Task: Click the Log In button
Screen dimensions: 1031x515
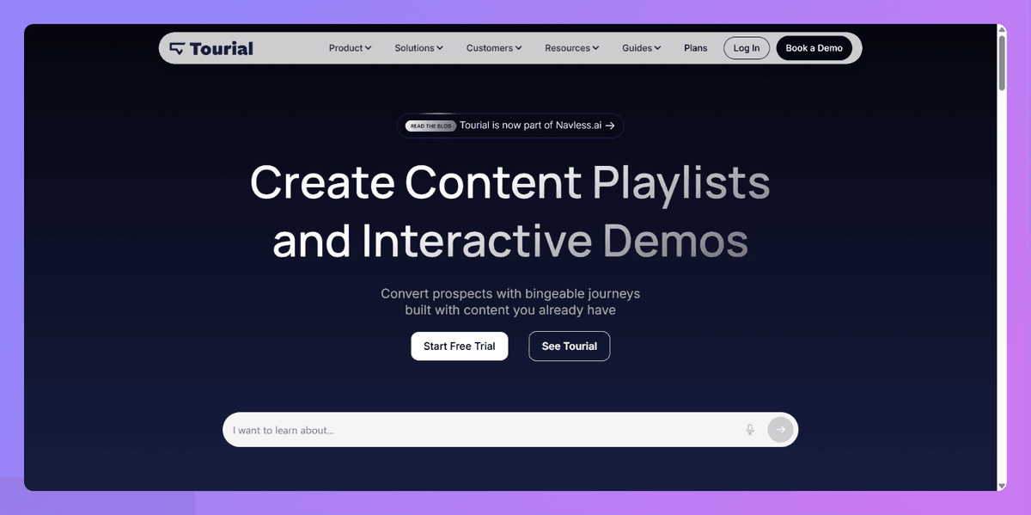Action: [747, 48]
